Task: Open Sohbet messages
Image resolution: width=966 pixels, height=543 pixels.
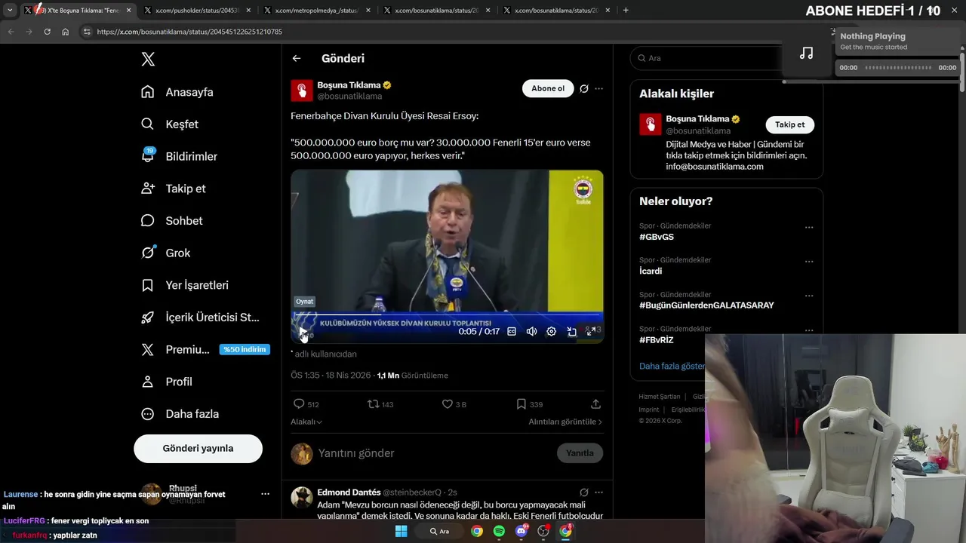Action: [x=172, y=221]
